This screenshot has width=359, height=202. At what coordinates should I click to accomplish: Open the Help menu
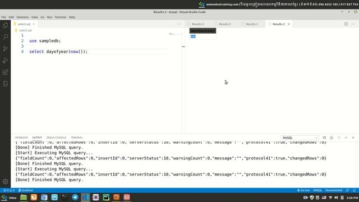coord(72,17)
